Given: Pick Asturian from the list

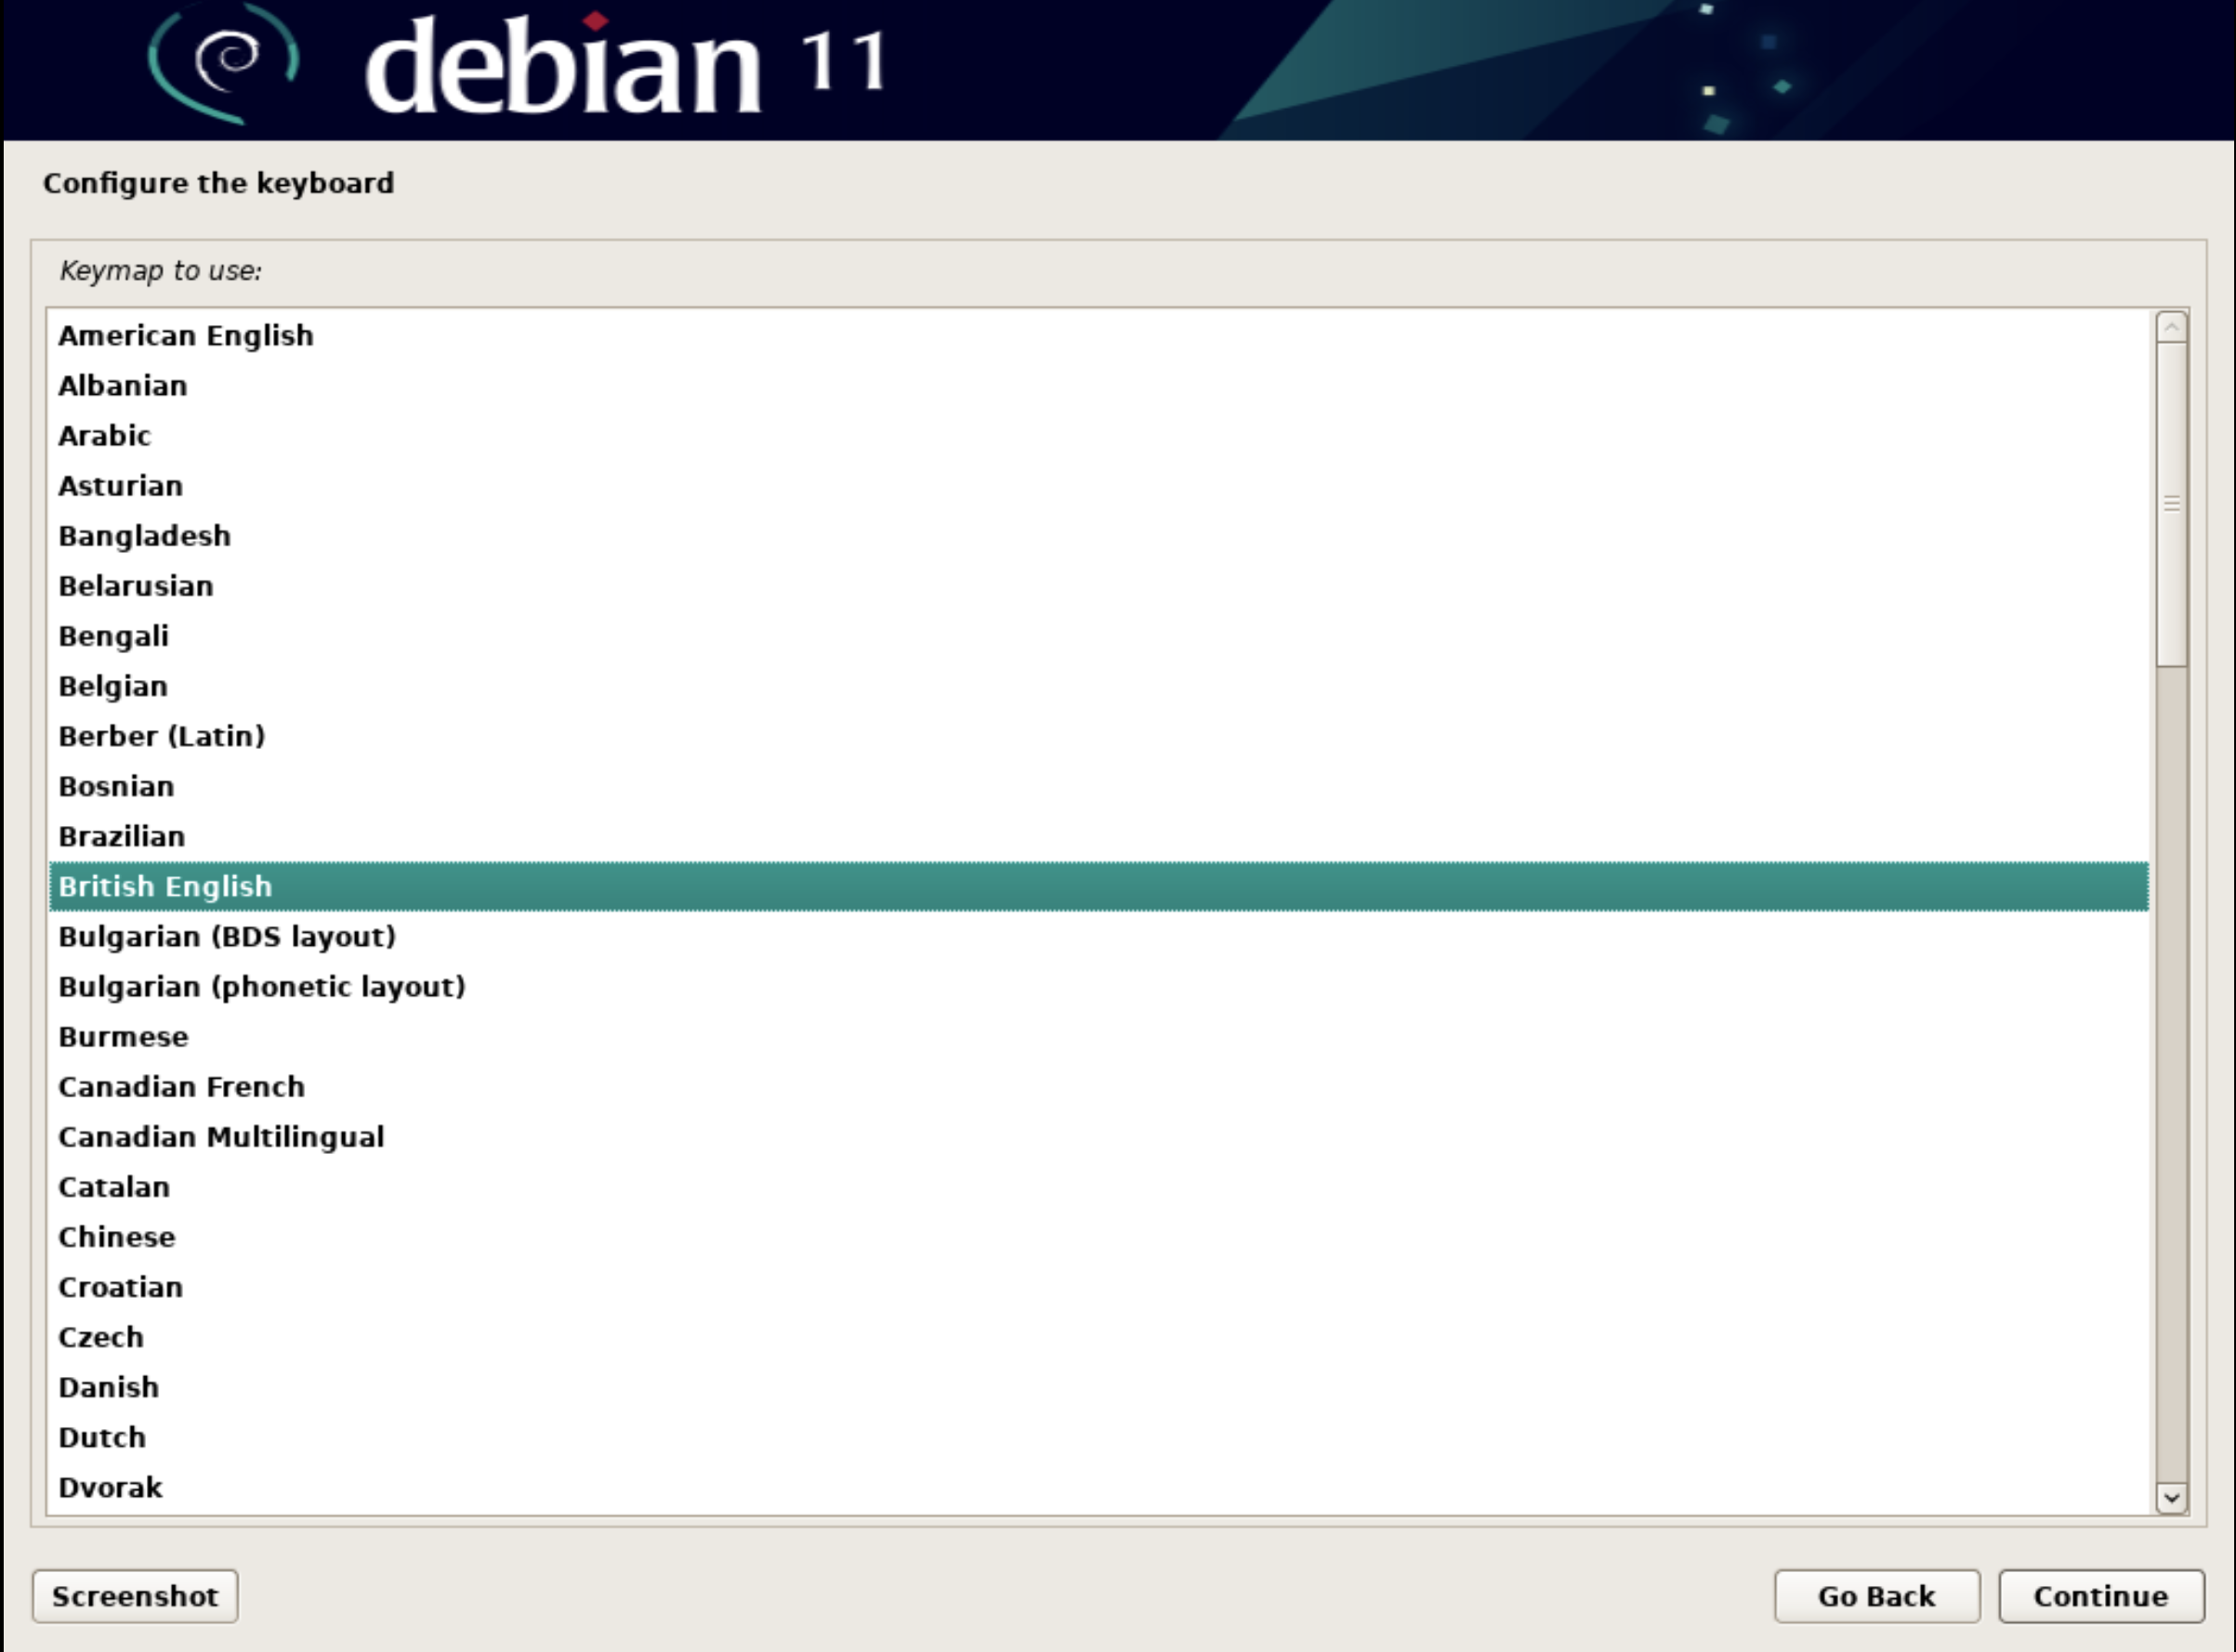Looking at the screenshot, I should (x=1099, y=485).
